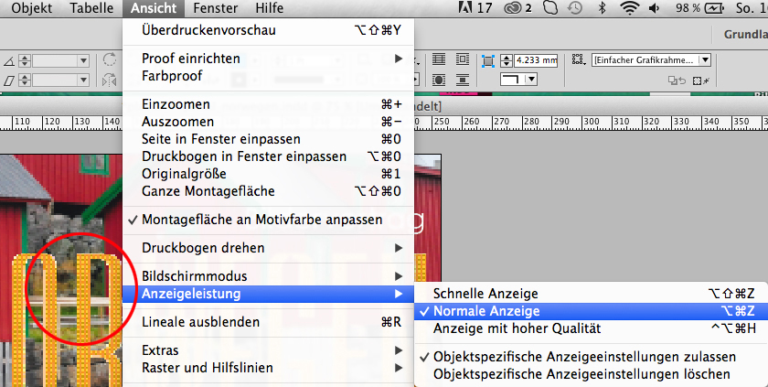Viewport: 768px width, 387px height.
Task: Click the 4.233 mm corner size field
Action: point(535,60)
